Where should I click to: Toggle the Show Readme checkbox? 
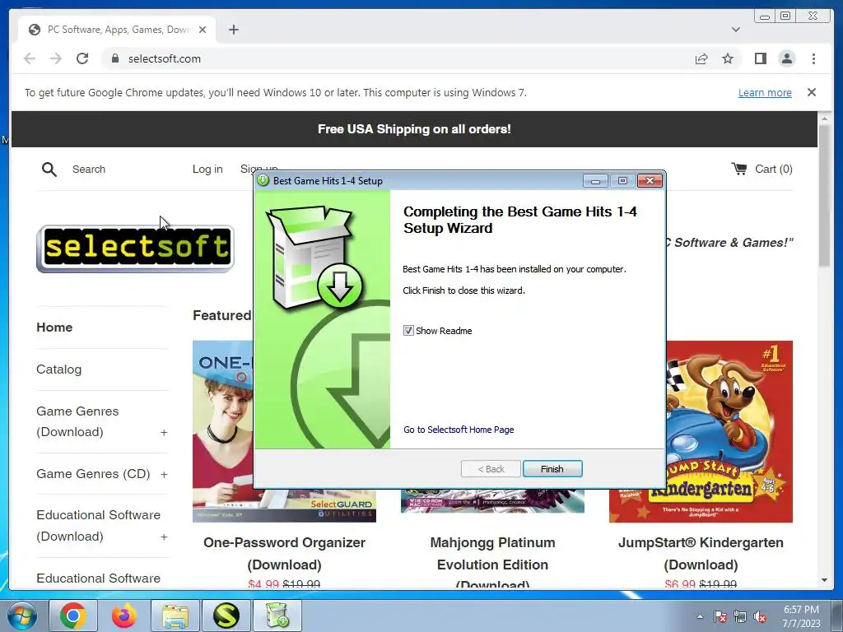[408, 331]
